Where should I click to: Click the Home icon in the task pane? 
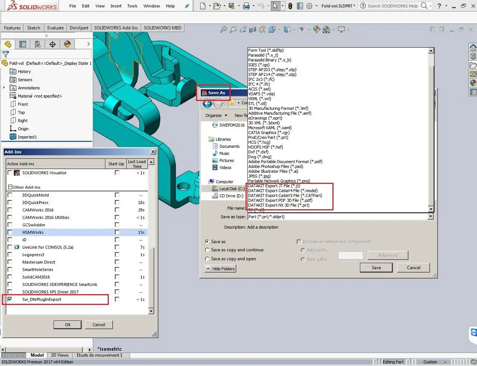click(x=473, y=47)
